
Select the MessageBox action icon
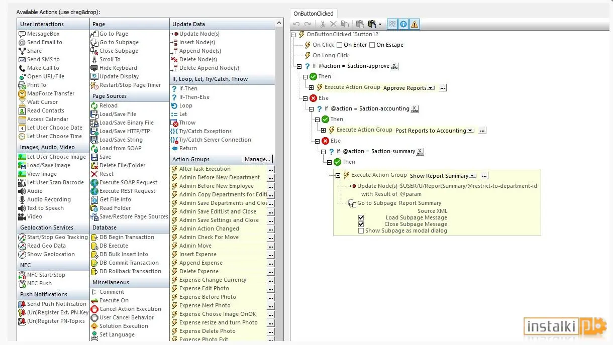pyautogui.click(x=22, y=34)
